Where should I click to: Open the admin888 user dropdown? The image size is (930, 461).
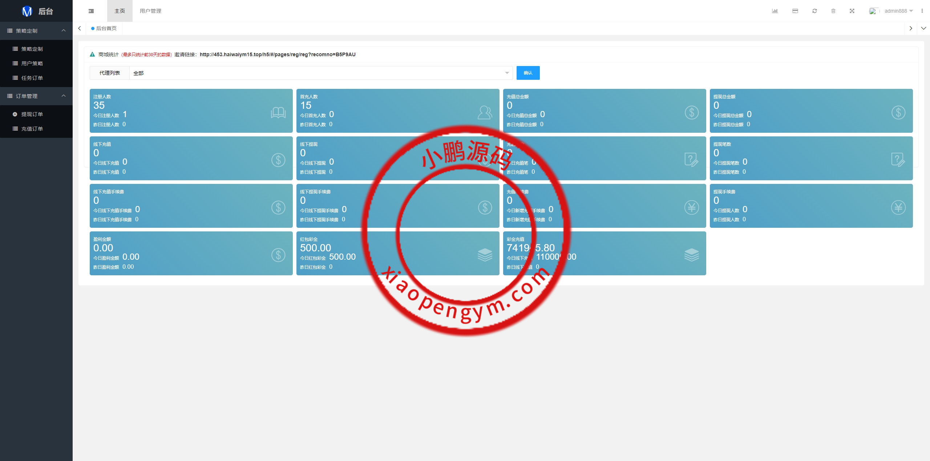coord(898,11)
